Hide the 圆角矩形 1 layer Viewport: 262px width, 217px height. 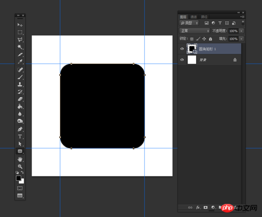coord(182,49)
